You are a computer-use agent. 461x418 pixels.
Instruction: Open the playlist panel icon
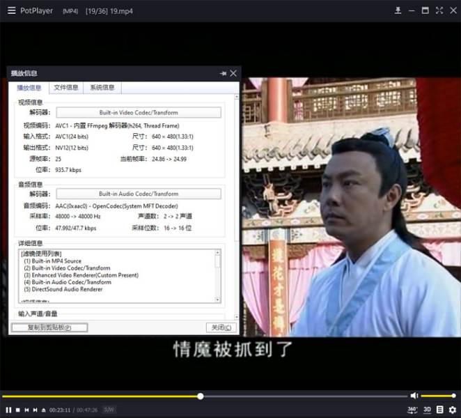coord(440,410)
